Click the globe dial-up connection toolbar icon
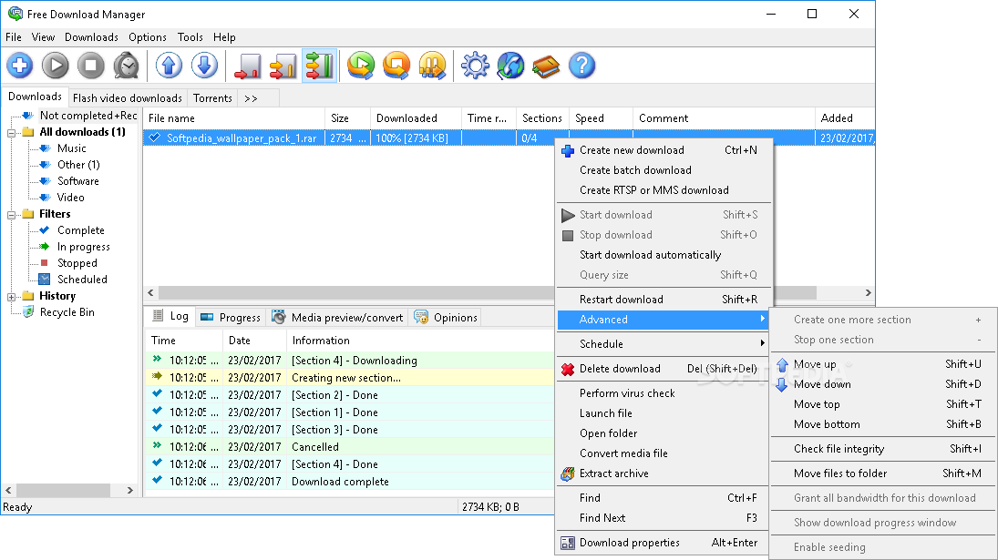This screenshot has width=998, height=560. click(x=510, y=66)
